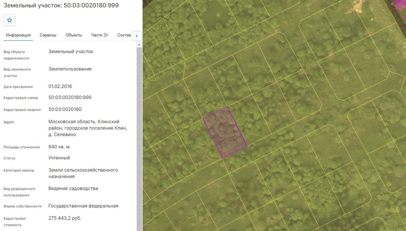Image resolution: width=406 pixels, height=231 pixels.
Task: Click the label Статус
Action: tap(9, 158)
